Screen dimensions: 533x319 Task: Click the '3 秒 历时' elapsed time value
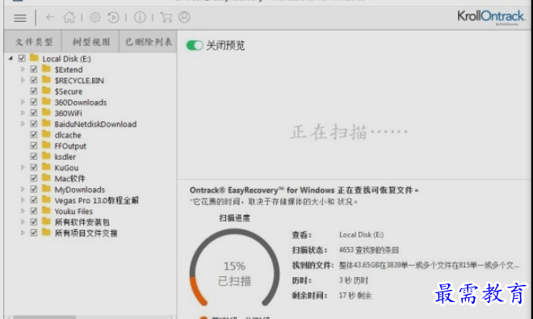(354, 280)
